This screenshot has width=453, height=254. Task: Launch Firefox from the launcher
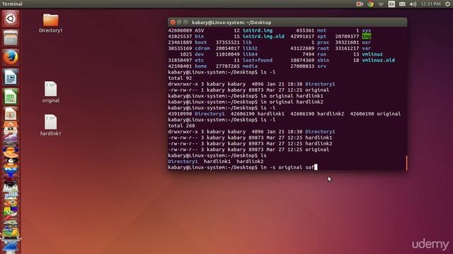coord(11,57)
